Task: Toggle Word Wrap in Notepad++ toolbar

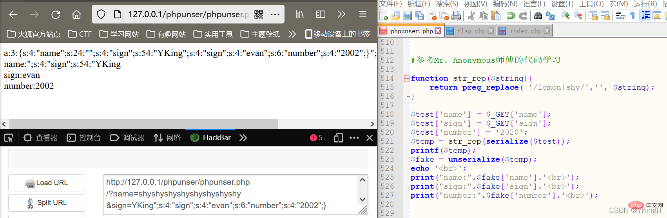Action: coord(620,16)
